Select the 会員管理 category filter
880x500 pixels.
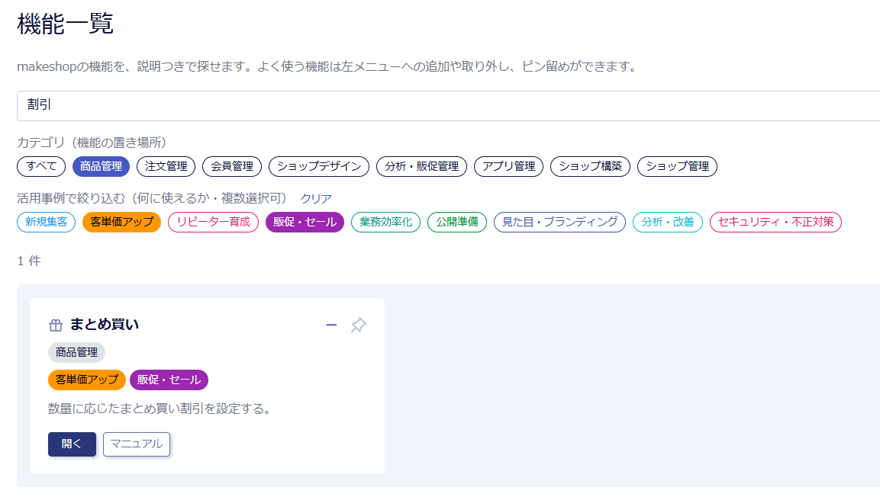[232, 166]
